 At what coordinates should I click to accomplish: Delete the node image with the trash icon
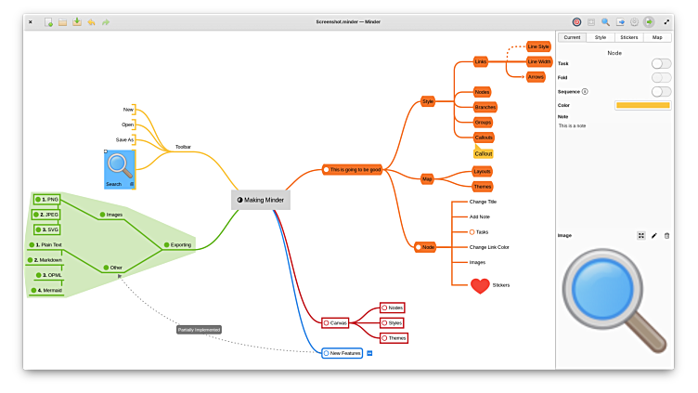tap(666, 236)
